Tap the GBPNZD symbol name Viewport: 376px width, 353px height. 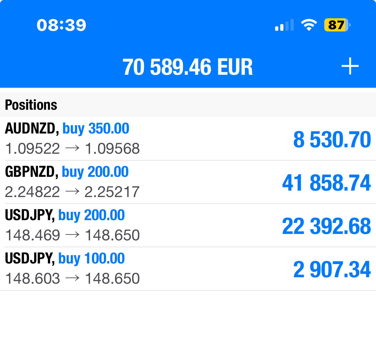pyautogui.click(x=31, y=172)
